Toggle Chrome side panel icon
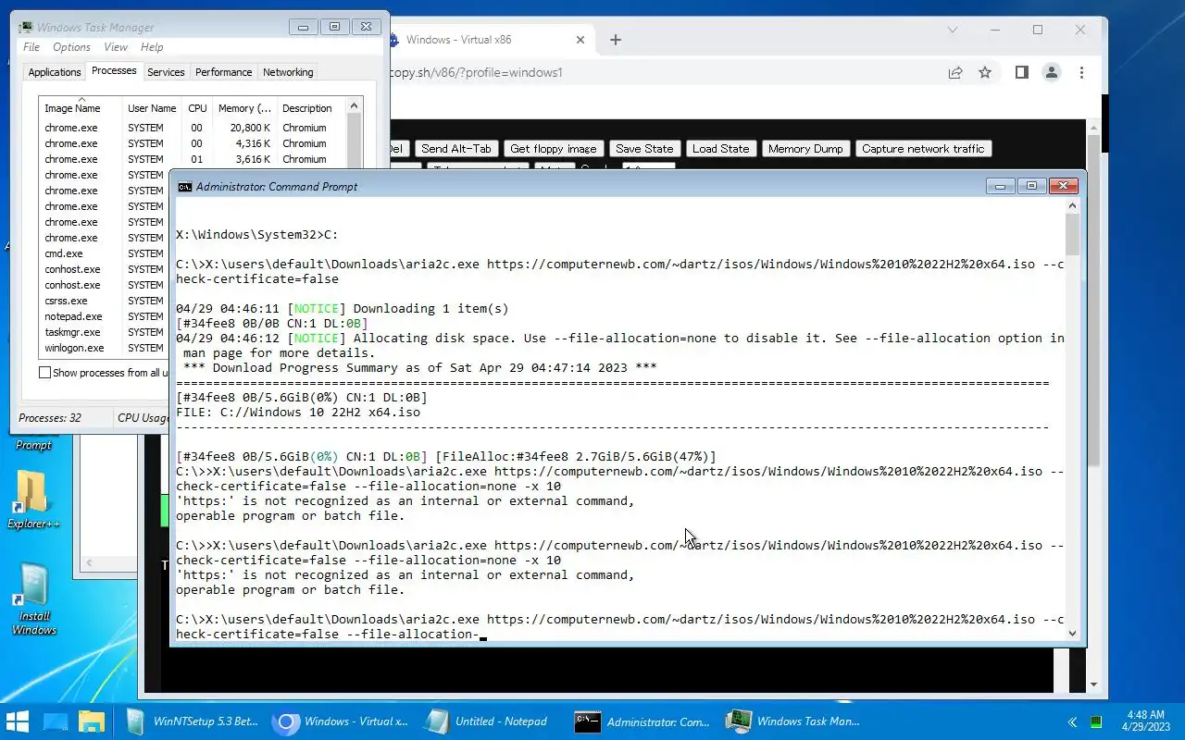The height and width of the screenshot is (740, 1185). coord(1021,72)
